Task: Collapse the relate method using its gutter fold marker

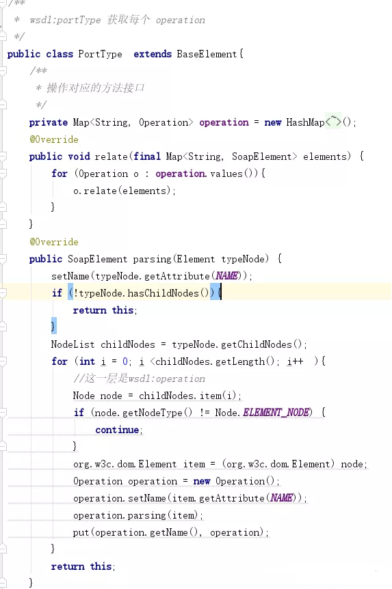Action: (x=3, y=156)
